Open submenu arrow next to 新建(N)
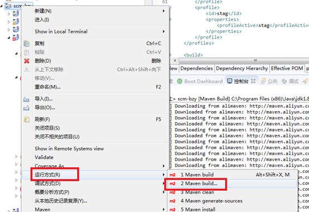The image size is (309, 212). (163, 11)
